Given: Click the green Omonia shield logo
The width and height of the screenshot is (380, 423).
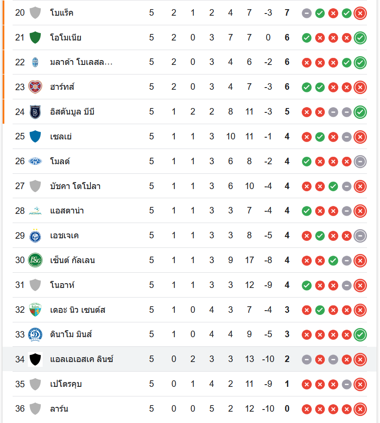Looking at the screenshot, I should [35, 37].
